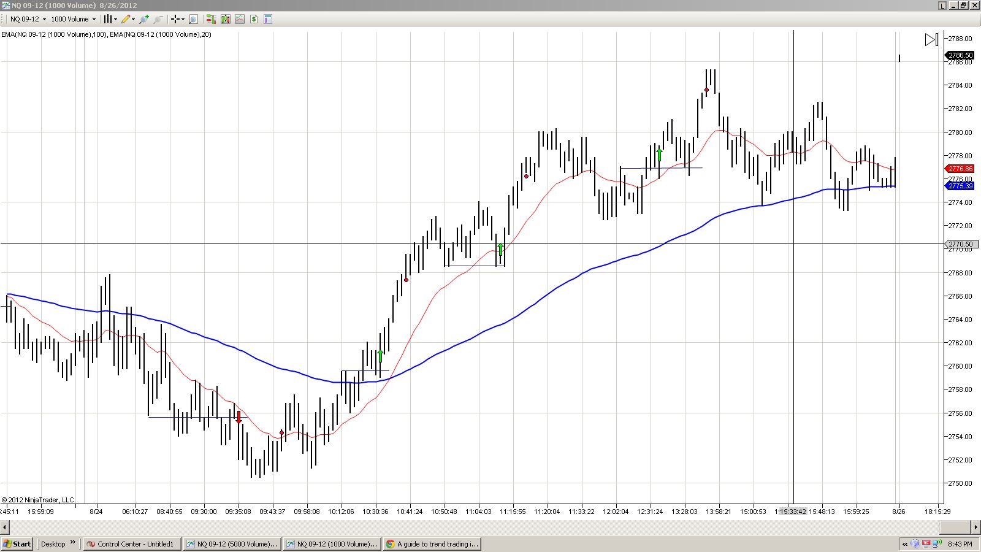Click the greyed pin zoom-out icon

coord(158,19)
